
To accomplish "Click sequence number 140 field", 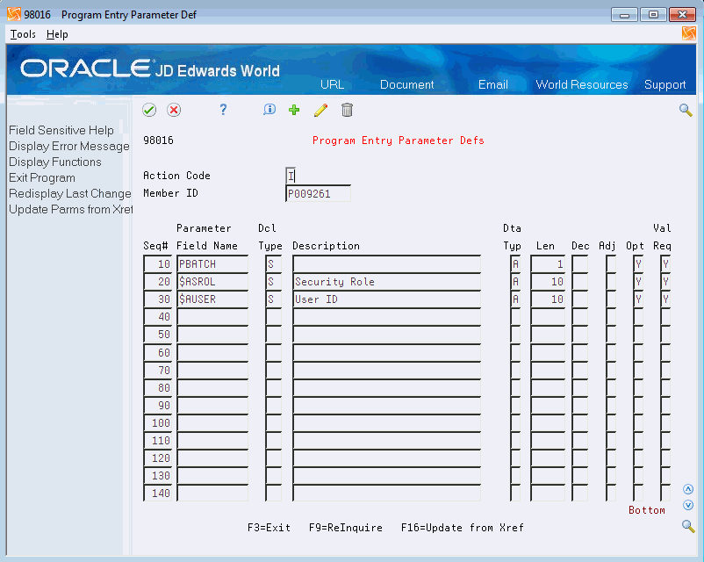I will [158, 494].
